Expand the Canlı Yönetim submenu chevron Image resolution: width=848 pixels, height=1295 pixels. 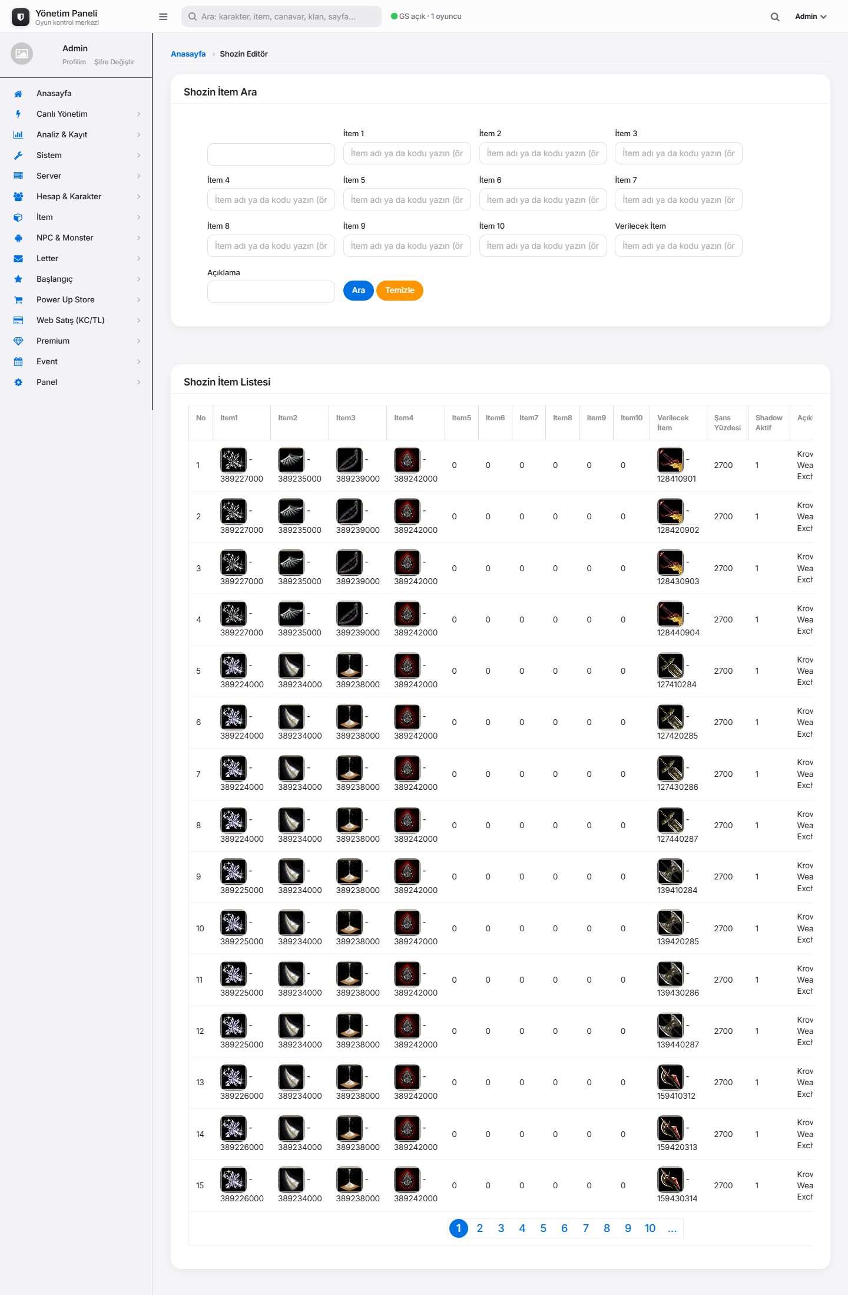[139, 114]
